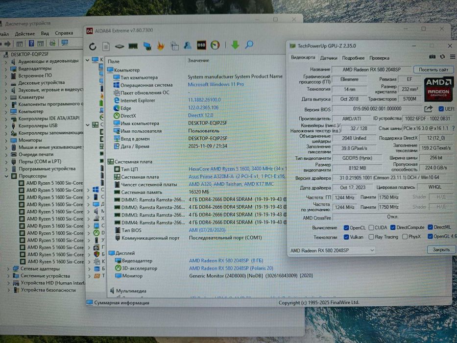Switch to the Датчики tab in GPU-Z

click(329, 58)
